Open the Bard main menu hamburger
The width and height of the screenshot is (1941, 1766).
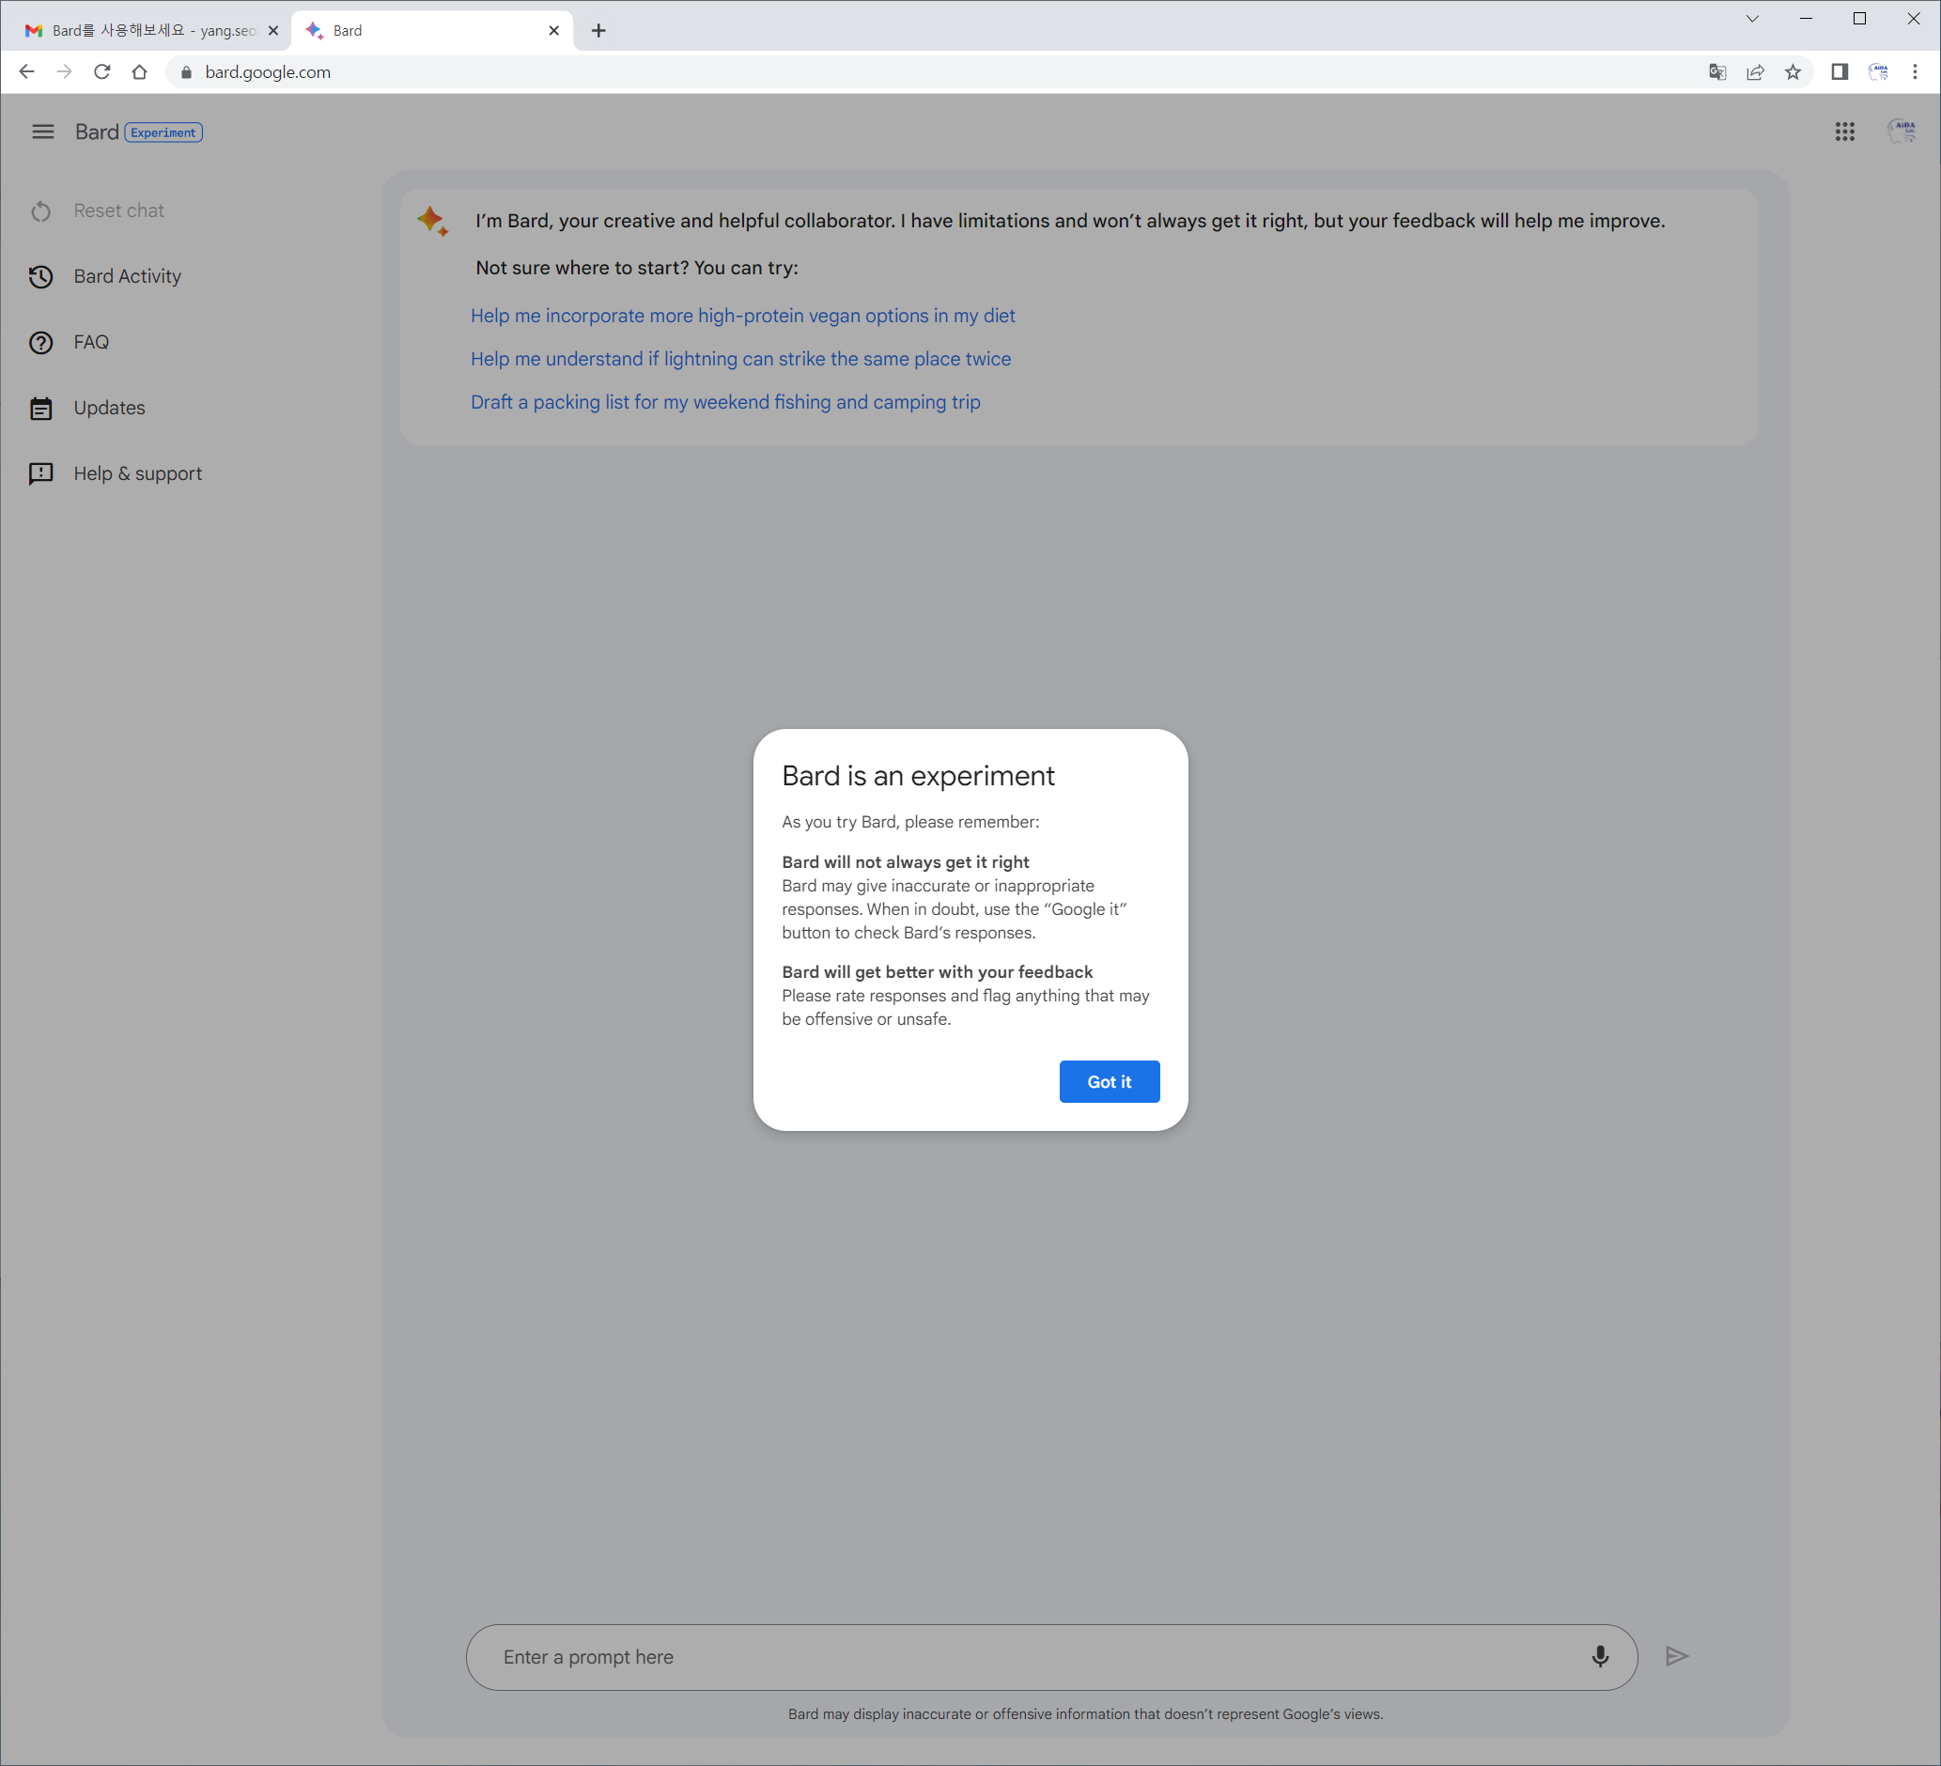tap(43, 132)
